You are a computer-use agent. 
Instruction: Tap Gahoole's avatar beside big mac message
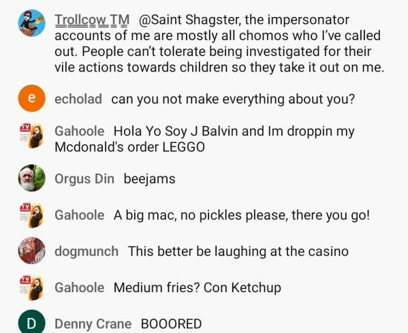pyautogui.click(x=32, y=215)
